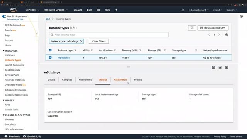Image resolution: width=247 pixels, height=139 pixels.
Task: Click the AWS logo home icon
Action: 13,10
